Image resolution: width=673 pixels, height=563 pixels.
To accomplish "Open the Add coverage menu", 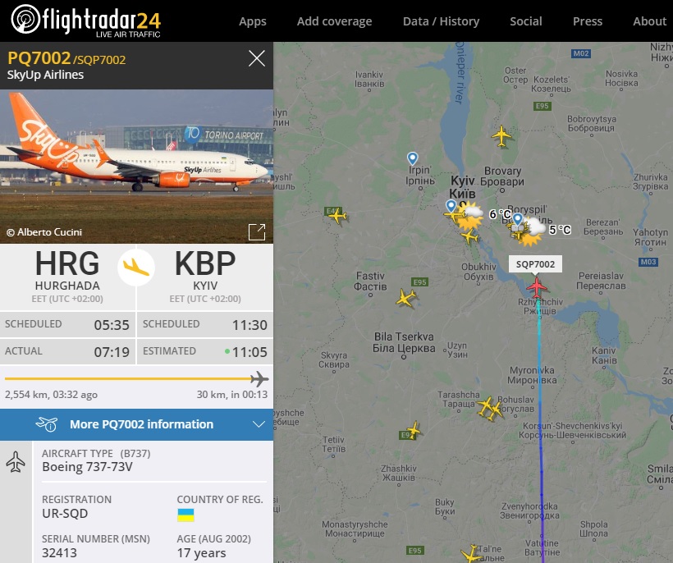I will coord(334,21).
